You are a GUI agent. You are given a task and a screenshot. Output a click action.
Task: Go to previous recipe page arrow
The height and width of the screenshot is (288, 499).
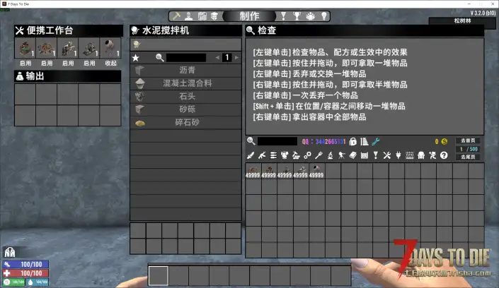(x=217, y=57)
